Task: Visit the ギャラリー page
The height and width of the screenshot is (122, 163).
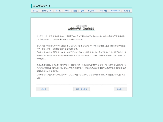Action: point(92,11)
